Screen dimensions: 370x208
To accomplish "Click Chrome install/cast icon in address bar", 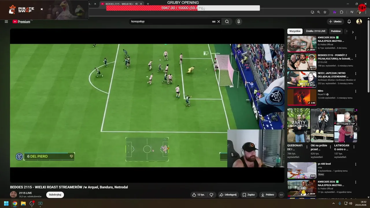I will [312, 12].
